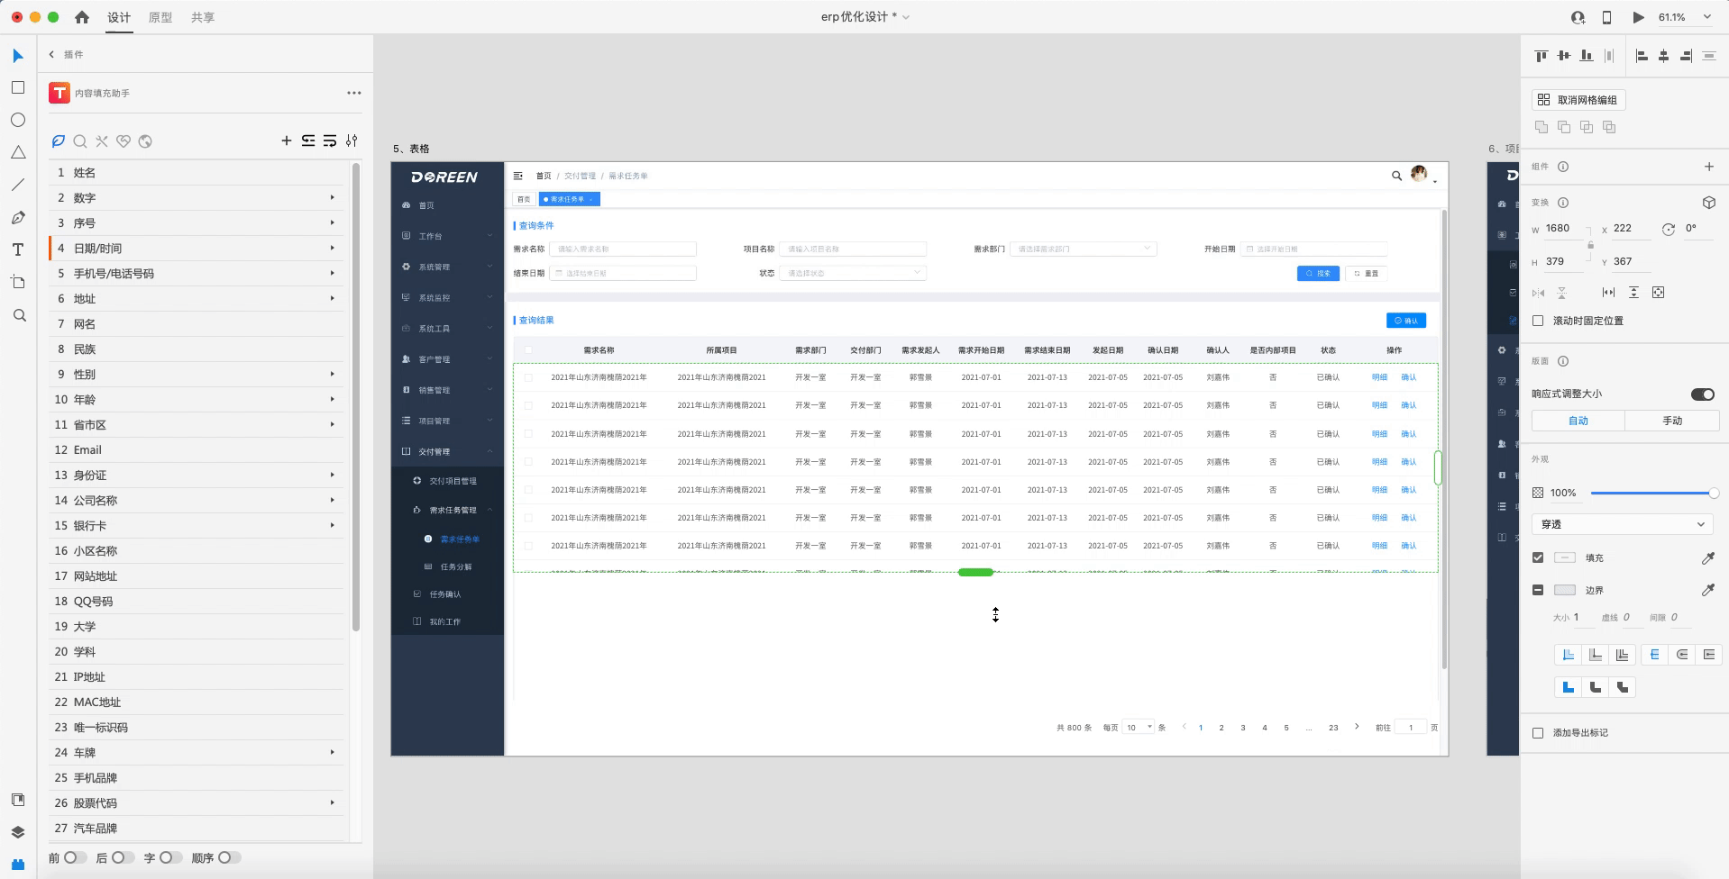Go to the XD home screen
Viewport: 1729px width, 879px height.
coord(82,17)
